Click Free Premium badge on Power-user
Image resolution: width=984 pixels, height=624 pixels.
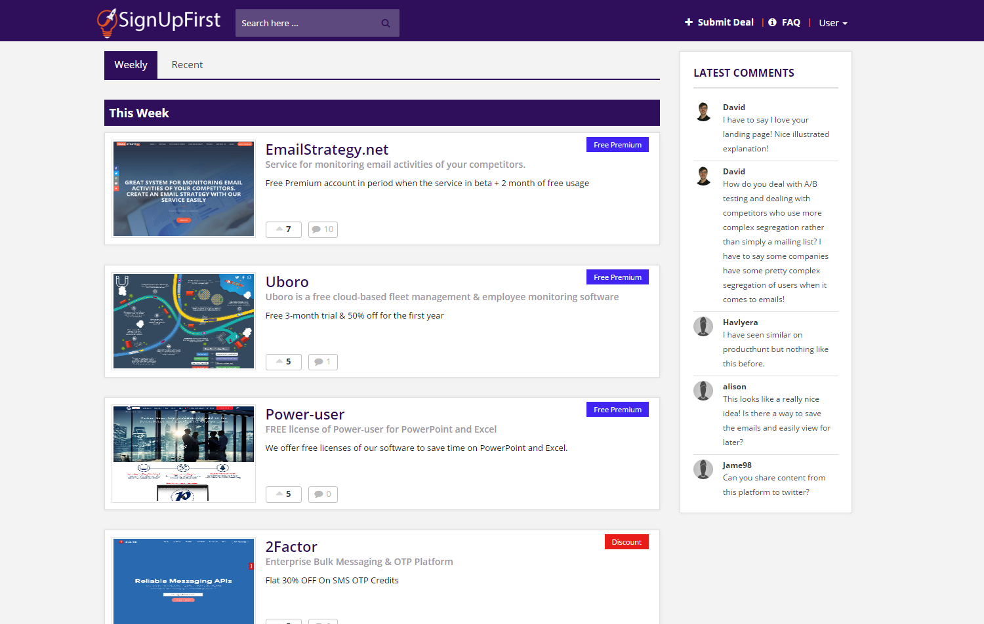(617, 410)
